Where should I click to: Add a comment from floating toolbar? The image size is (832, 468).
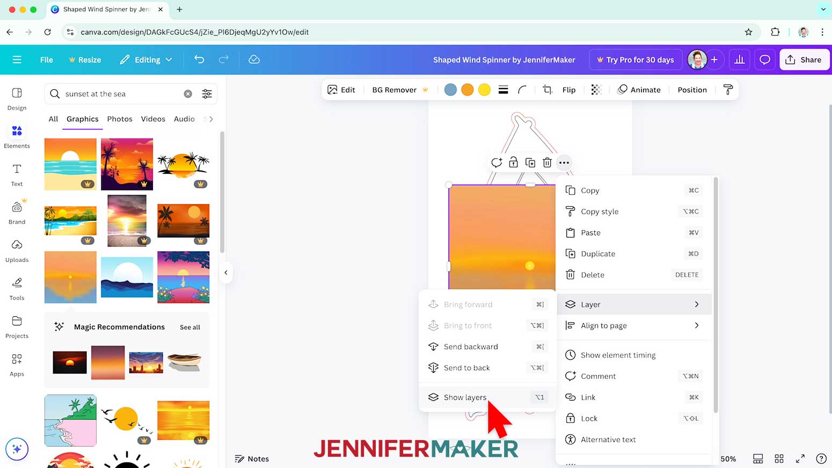[x=497, y=163]
